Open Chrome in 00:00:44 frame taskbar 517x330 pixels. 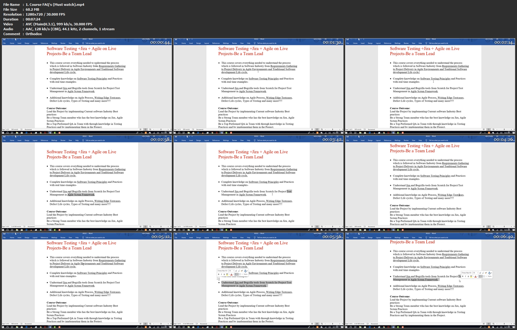click(41, 133)
